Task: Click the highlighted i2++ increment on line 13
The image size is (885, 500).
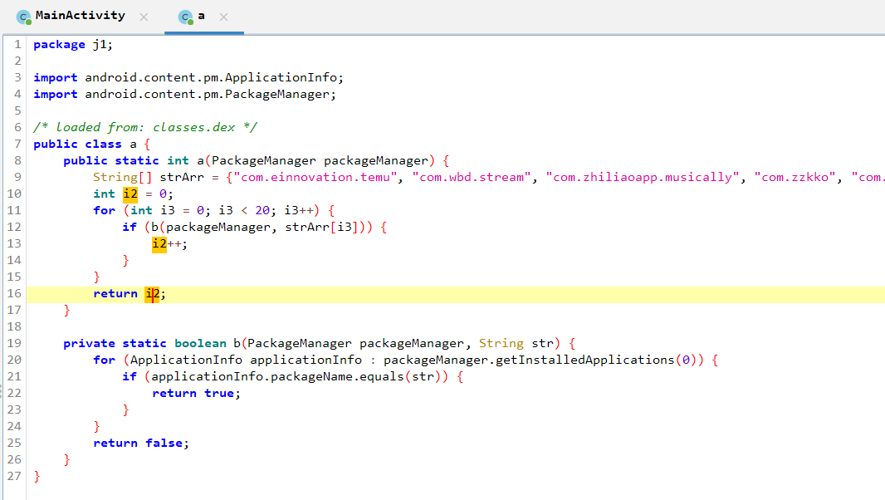Action: pos(159,243)
